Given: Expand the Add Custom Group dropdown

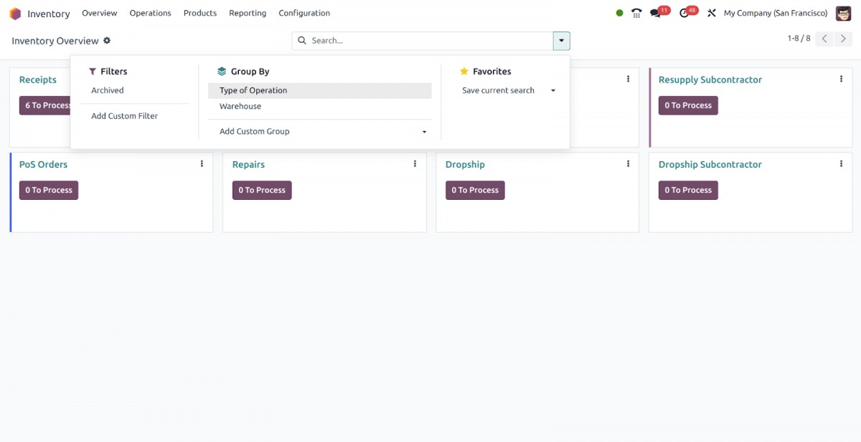Looking at the screenshot, I should [x=424, y=131].
